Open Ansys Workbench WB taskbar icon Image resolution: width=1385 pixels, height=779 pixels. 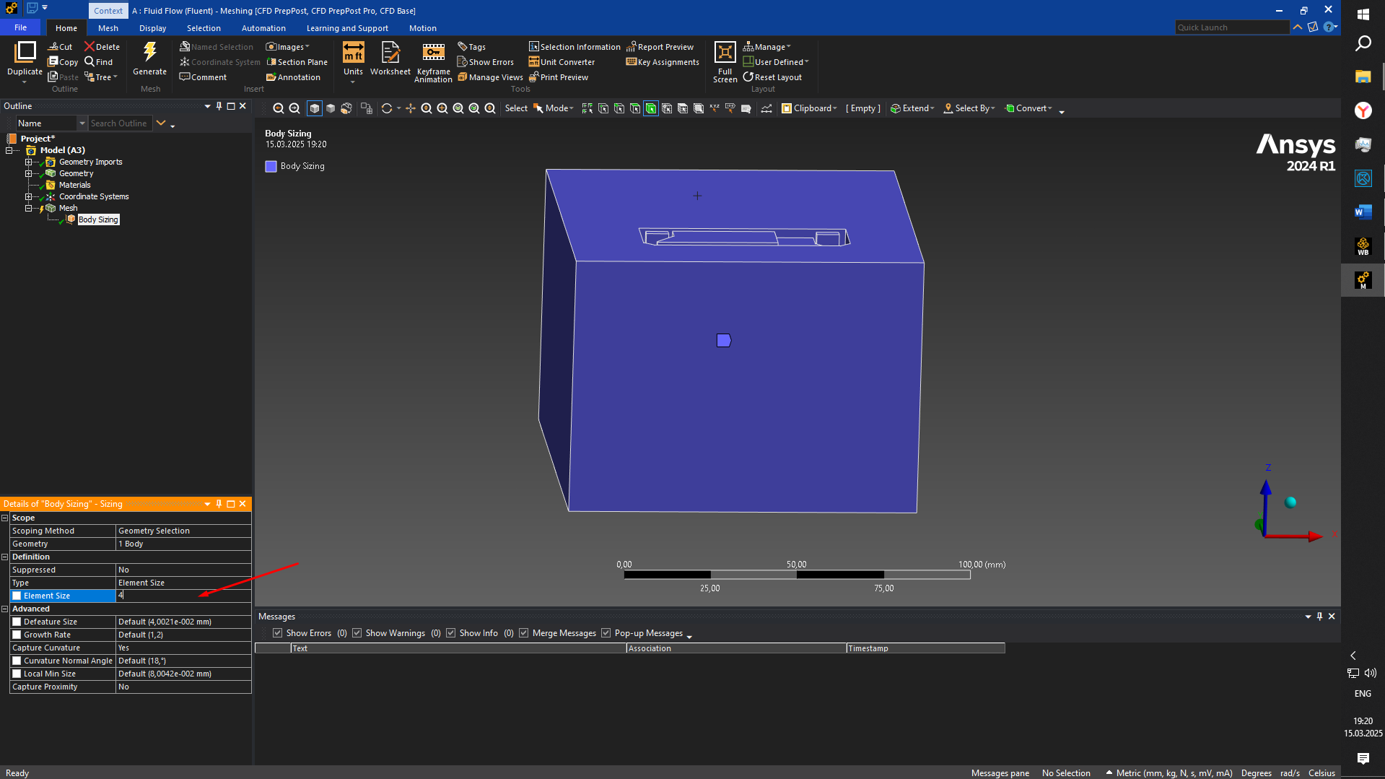[x=1363, y=246]
